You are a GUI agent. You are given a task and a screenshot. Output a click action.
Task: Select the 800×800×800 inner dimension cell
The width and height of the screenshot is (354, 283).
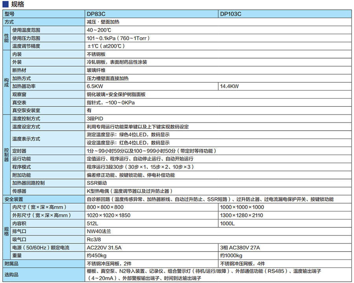pos(151,207)
